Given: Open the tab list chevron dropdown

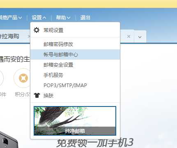Looking at the screenshot, I should 140,37.
